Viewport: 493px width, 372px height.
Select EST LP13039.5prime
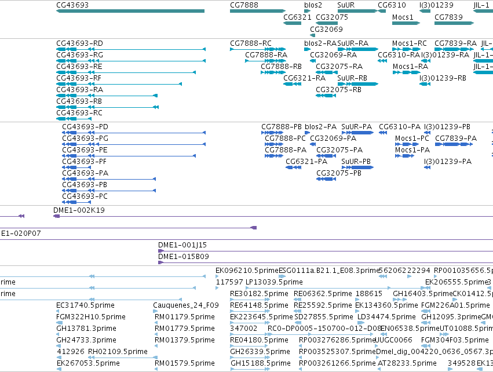[275, 282]
